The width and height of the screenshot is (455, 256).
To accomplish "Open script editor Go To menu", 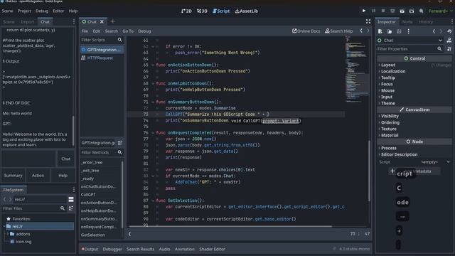I will (128, 31).
